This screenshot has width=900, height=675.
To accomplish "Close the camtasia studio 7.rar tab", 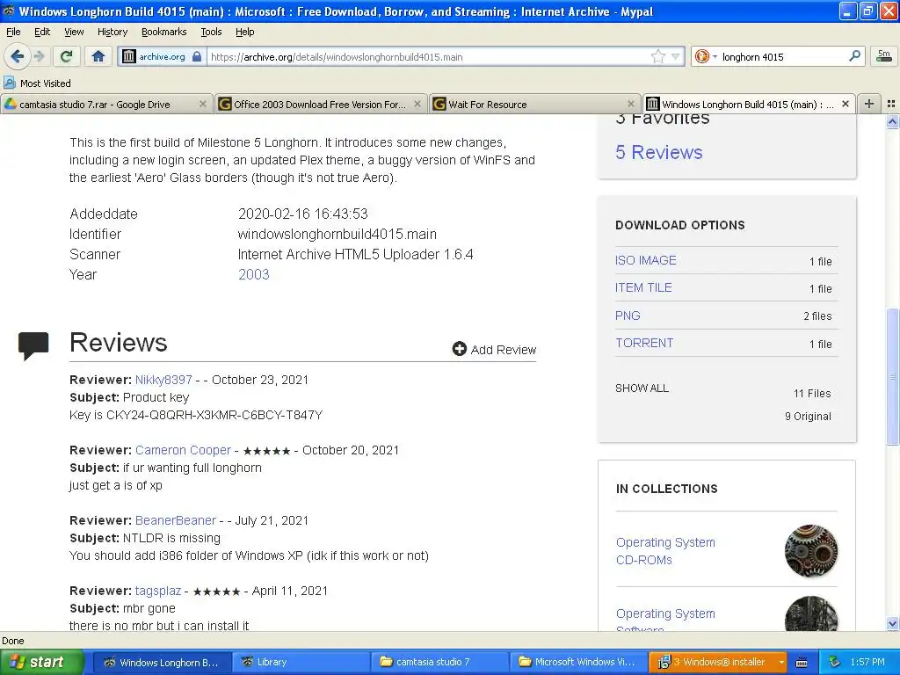I will coord(203,104).
